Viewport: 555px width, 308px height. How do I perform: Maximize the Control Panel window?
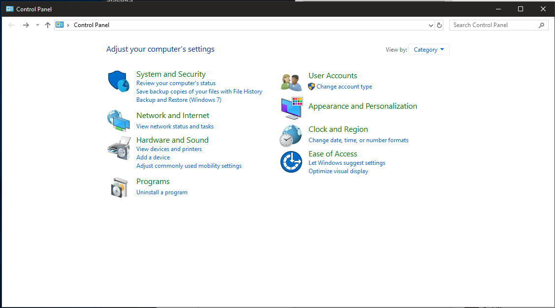(521, 9)
